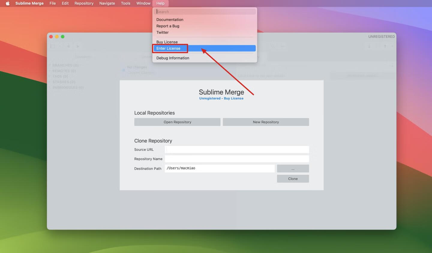Click the UNREGISTERED label in title bar

click(381, 37)
